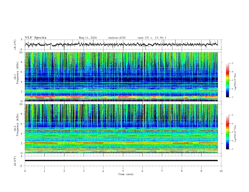Click time axis tick label "0"

pyautogui.click(x=25, y=171)
